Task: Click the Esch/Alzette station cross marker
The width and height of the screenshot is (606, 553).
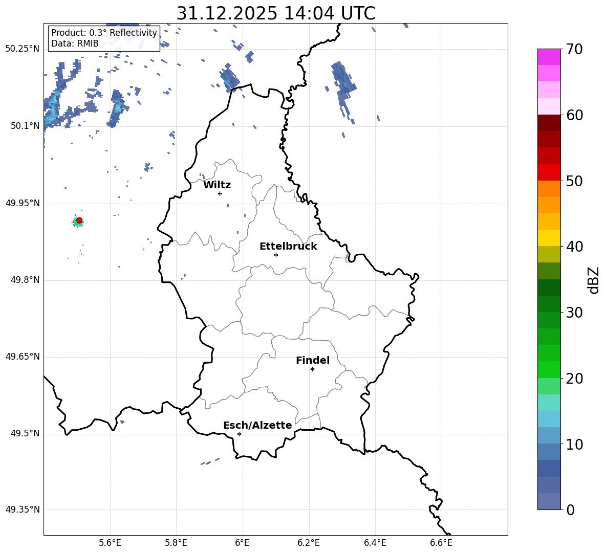Action: (x=239, y=434)
